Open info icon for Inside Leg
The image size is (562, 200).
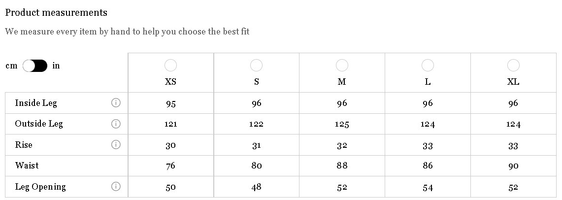click(x=116, y=103)
